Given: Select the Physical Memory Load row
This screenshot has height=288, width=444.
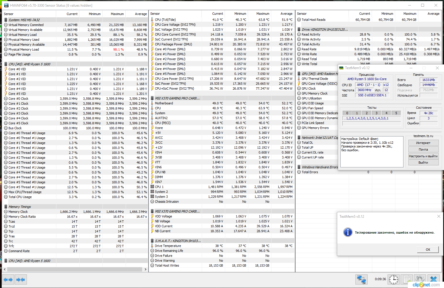Looking at the screenshot, I should [x=75, y=49].
